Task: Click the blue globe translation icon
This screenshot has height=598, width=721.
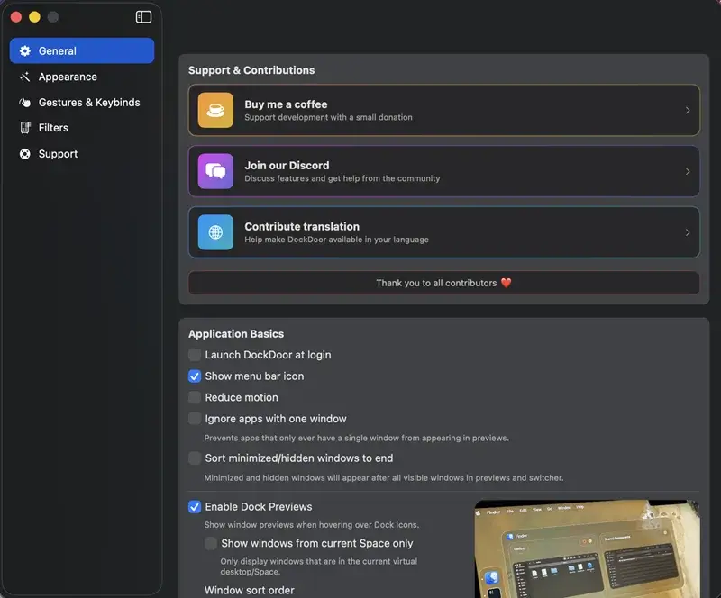Action: (x=215, y=232)
